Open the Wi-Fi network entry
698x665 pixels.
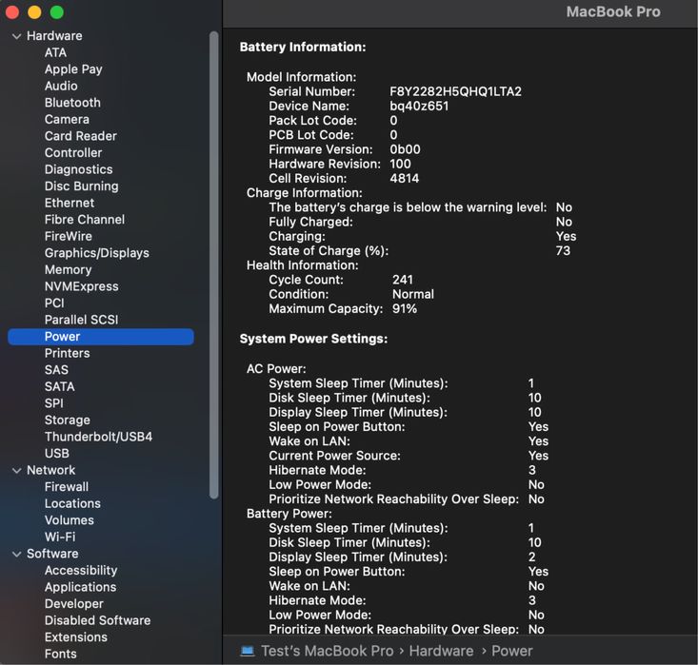tap(60, 537)
